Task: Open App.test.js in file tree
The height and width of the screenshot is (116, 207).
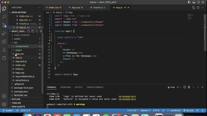Action: pyautogui.click(x=21, y=62)
